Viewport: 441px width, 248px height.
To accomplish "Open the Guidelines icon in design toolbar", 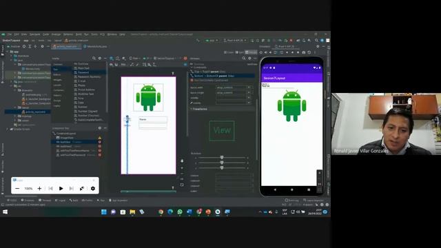I will (x=154, y=65).
